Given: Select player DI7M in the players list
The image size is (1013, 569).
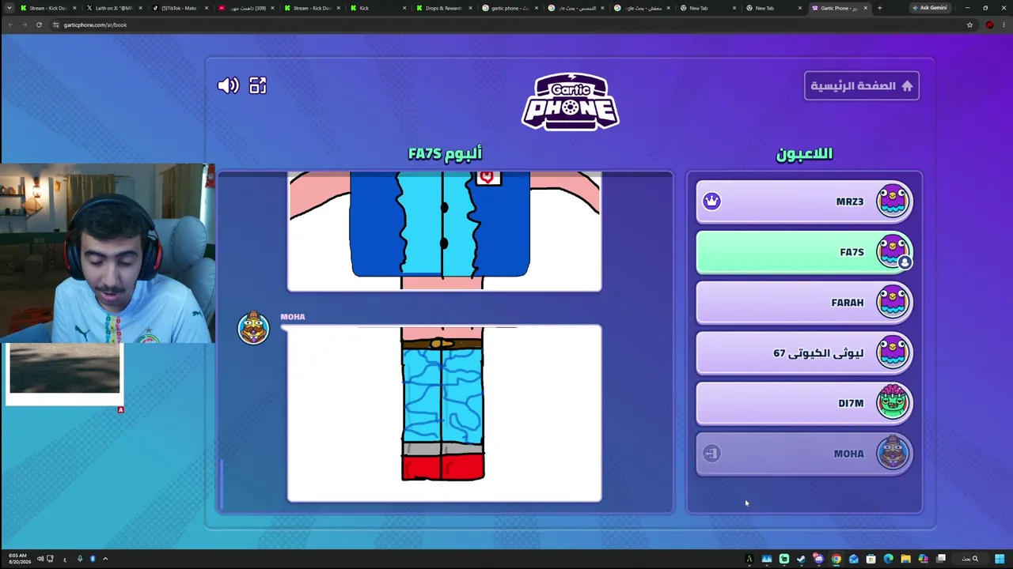Looking at the screenshot, I should (x=804, y=403).
